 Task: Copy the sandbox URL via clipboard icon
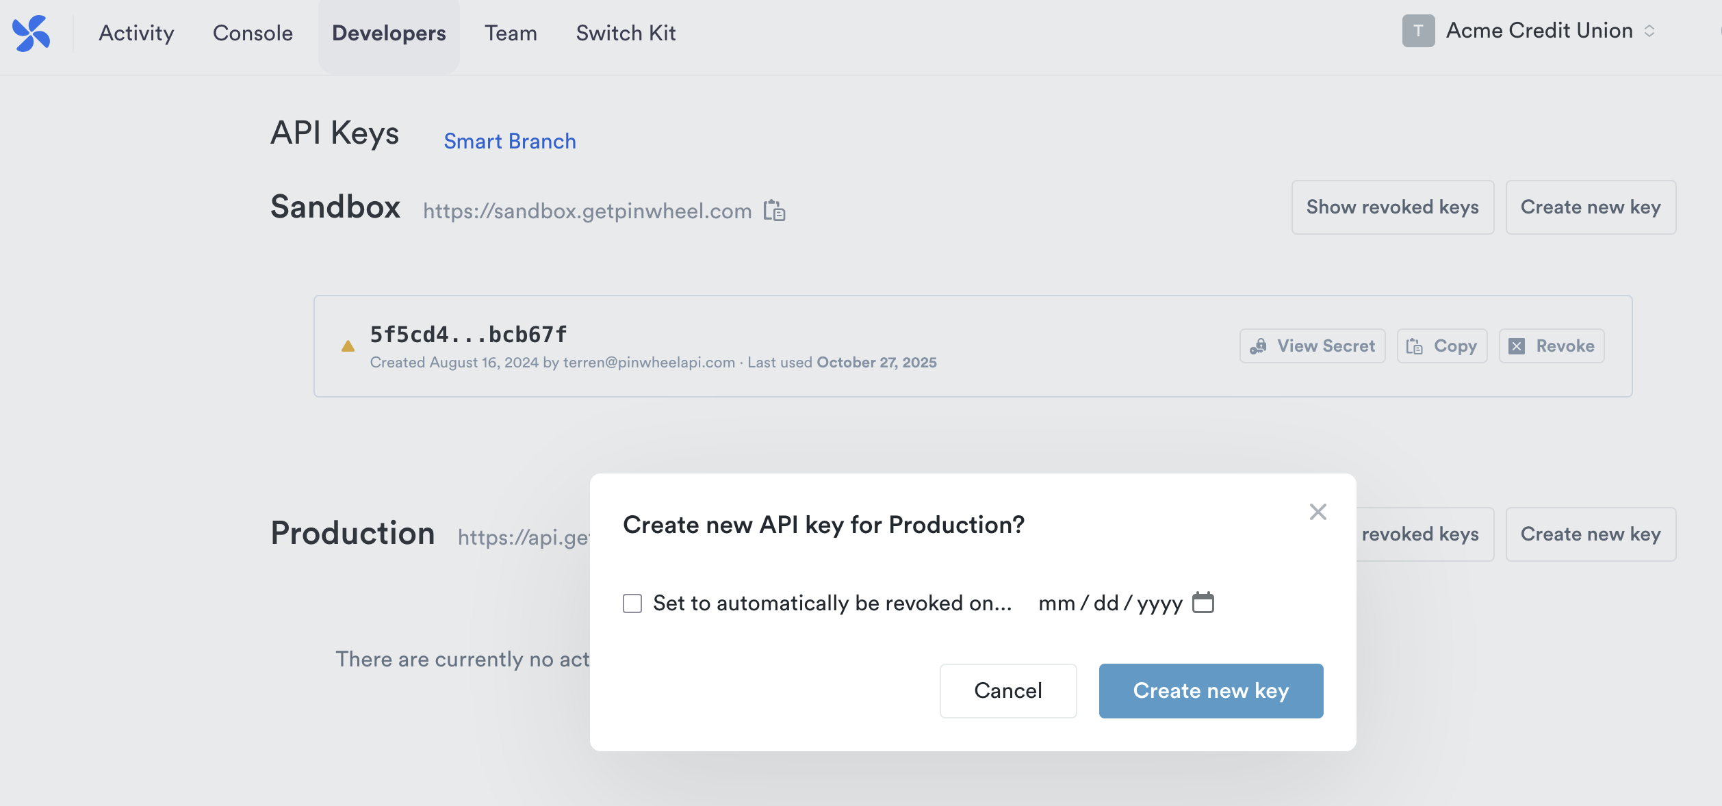[x=774, y=211]
